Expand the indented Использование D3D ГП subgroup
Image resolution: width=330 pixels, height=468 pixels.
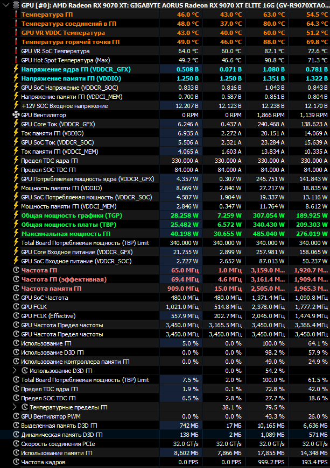tap(15, 371)
